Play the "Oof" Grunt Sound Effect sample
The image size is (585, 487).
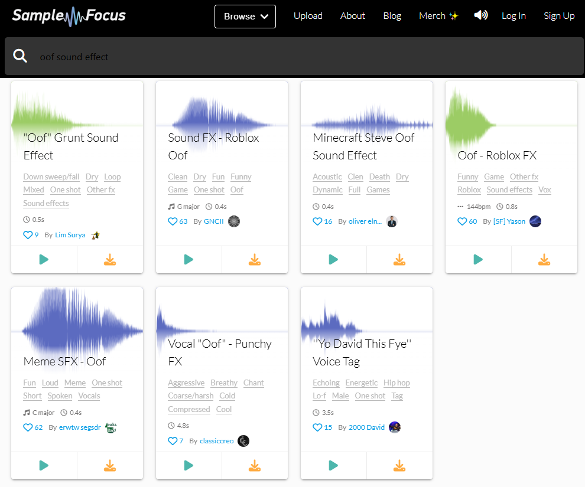(44, 260)
